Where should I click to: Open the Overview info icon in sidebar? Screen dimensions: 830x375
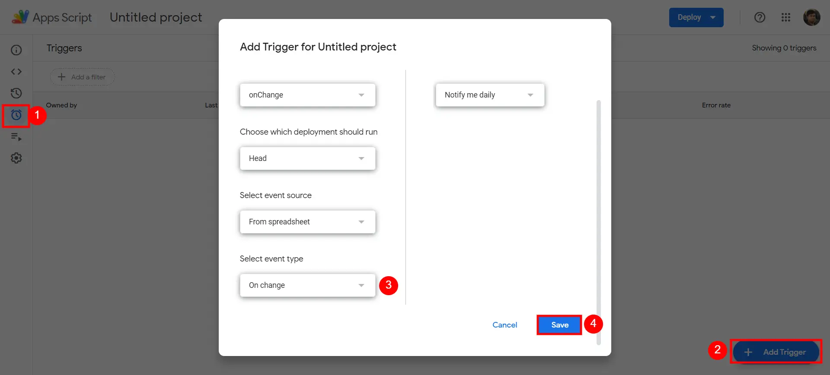(16, 50)
